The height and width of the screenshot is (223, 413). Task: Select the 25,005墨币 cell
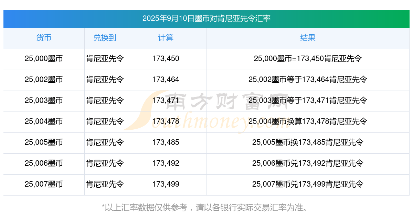[44, 142]
